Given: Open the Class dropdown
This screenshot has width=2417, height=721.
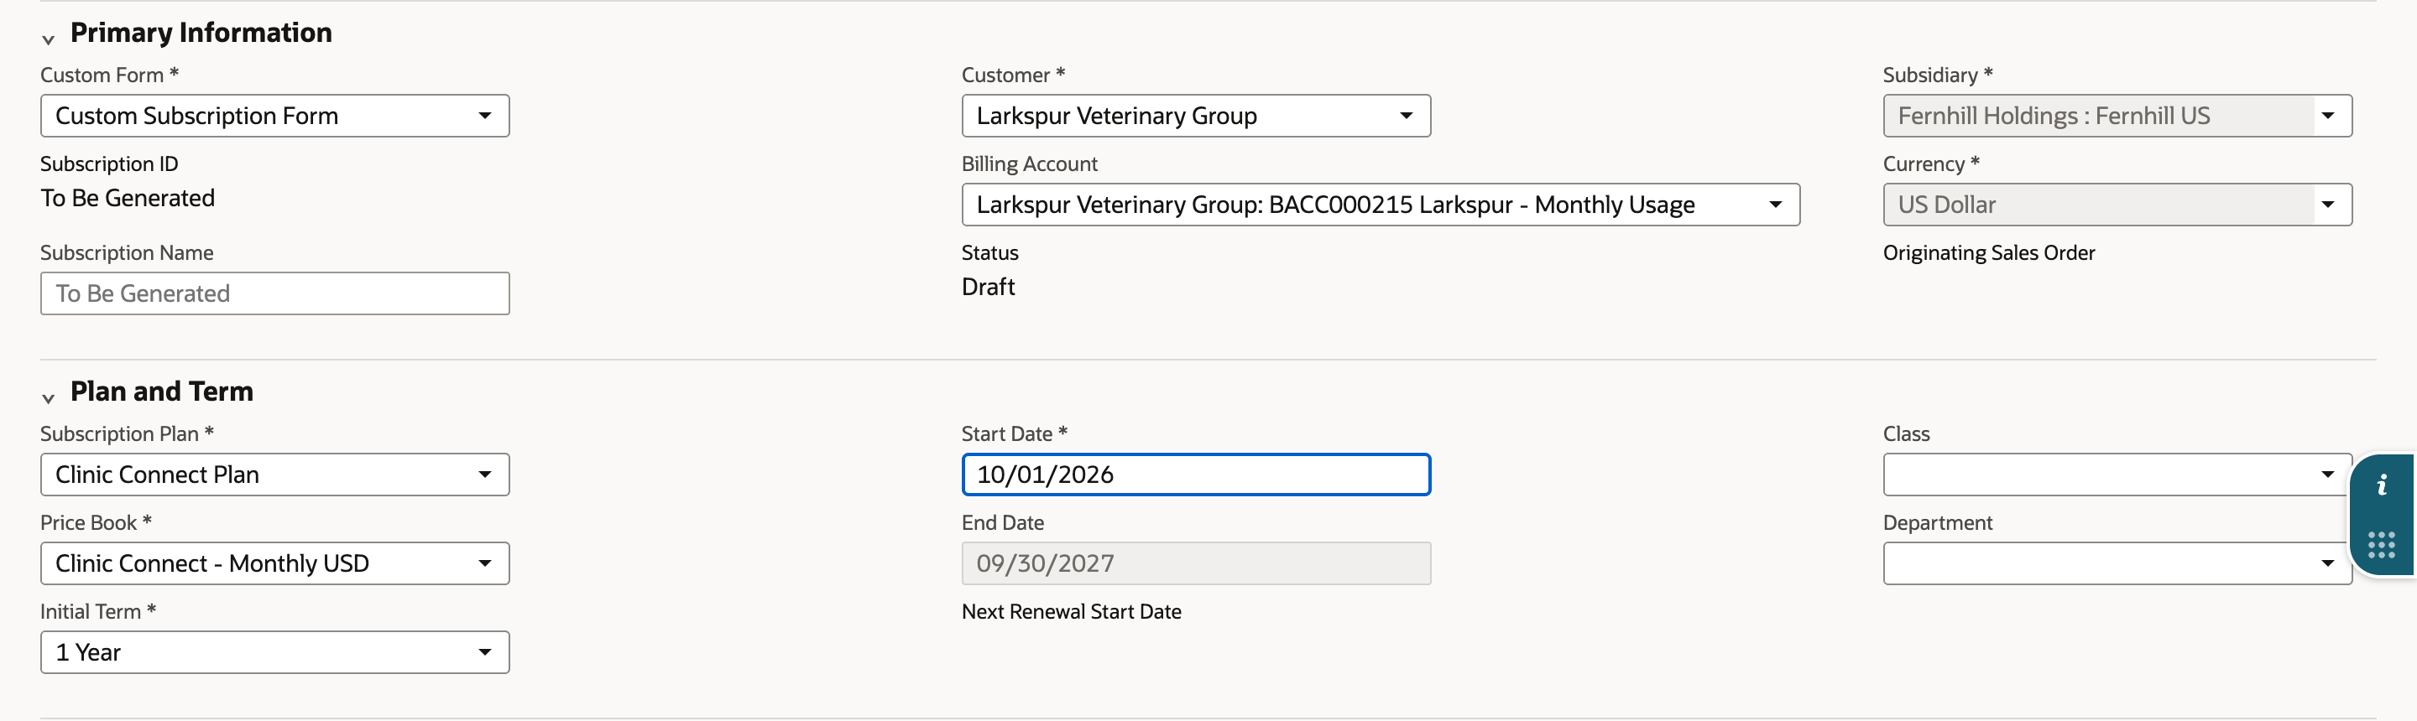Looking at the screenshot, I should click(2117, 475).
